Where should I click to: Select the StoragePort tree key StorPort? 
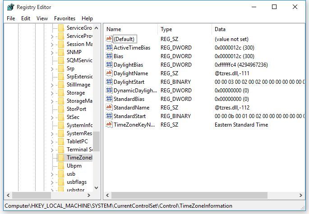click(x=76, y=109)
